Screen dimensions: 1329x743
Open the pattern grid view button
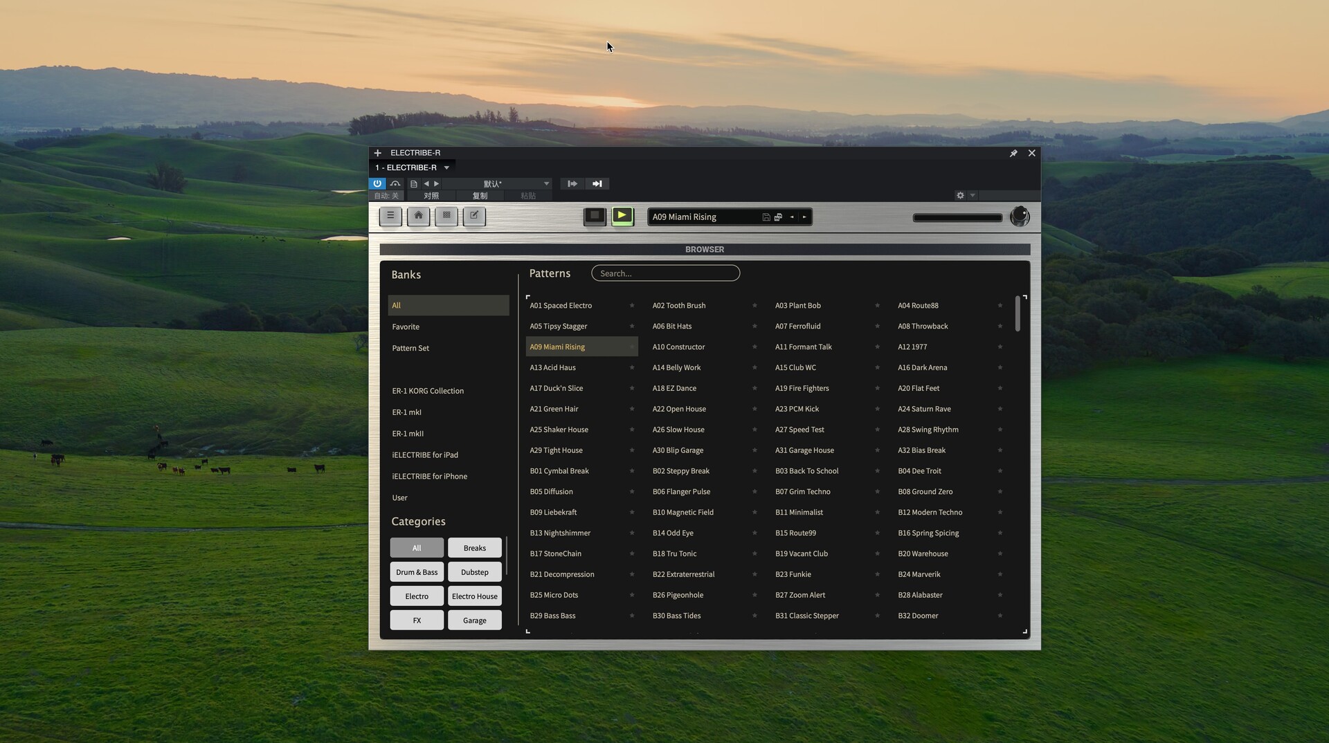pyautogui.click(x=446, y=216)
